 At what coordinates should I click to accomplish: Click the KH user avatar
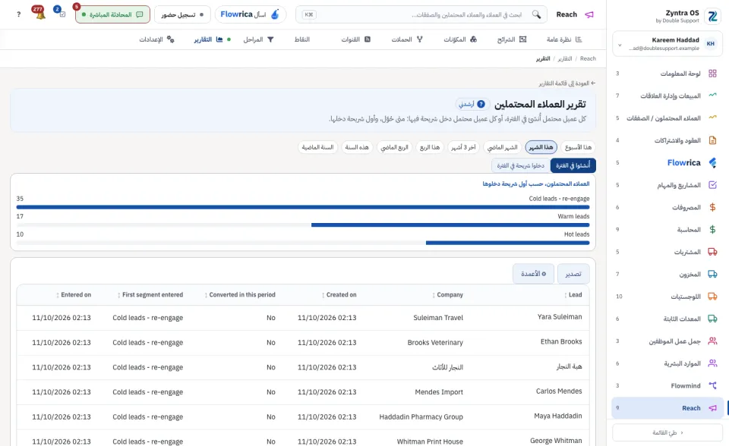(711, 44)
